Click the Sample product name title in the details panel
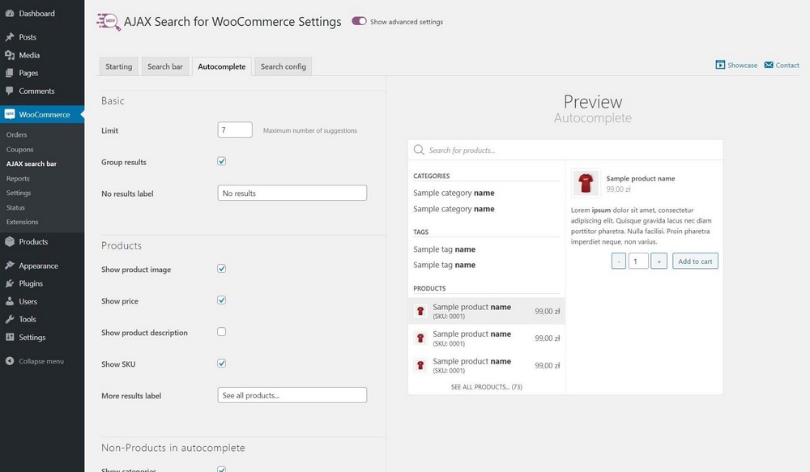Screen dimensions: 810x472 (641, 178)
